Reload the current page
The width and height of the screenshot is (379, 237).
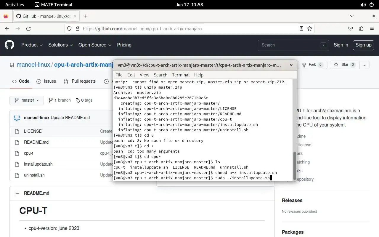(28, 29)
